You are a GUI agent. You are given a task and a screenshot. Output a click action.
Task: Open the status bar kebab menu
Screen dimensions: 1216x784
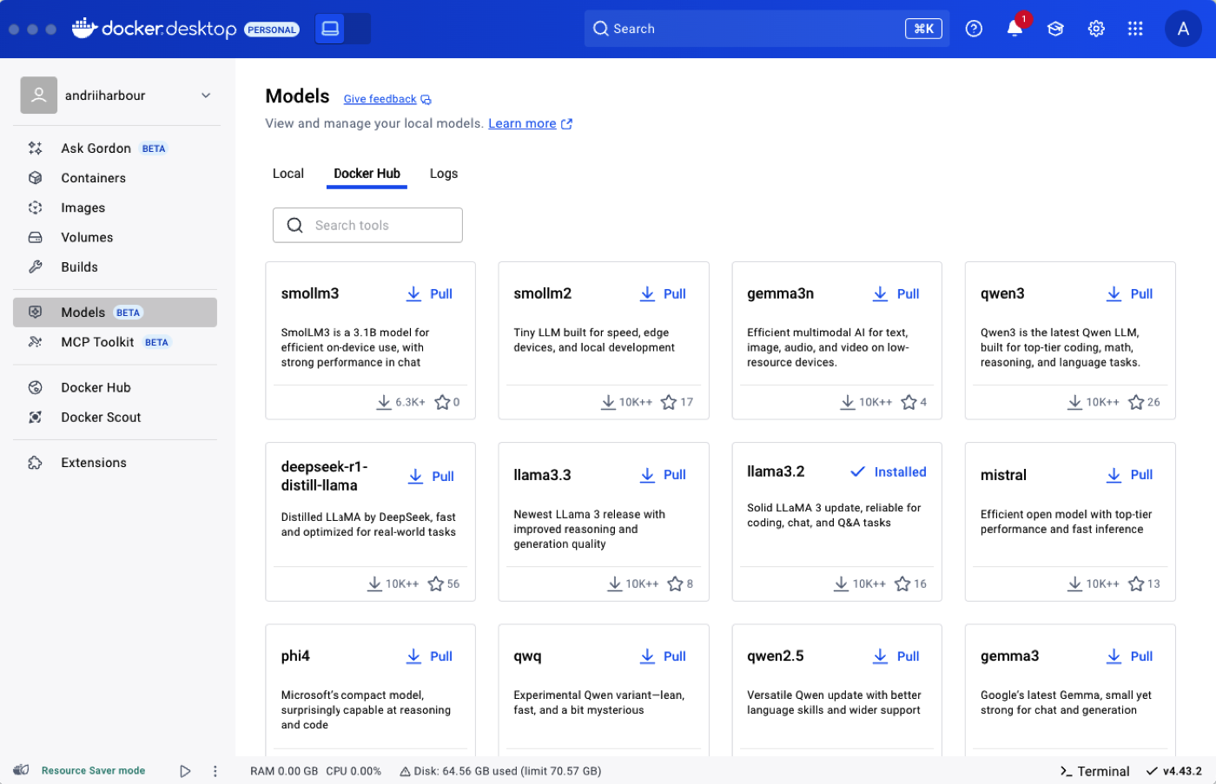pyautogui.click(x=215, y=771)
